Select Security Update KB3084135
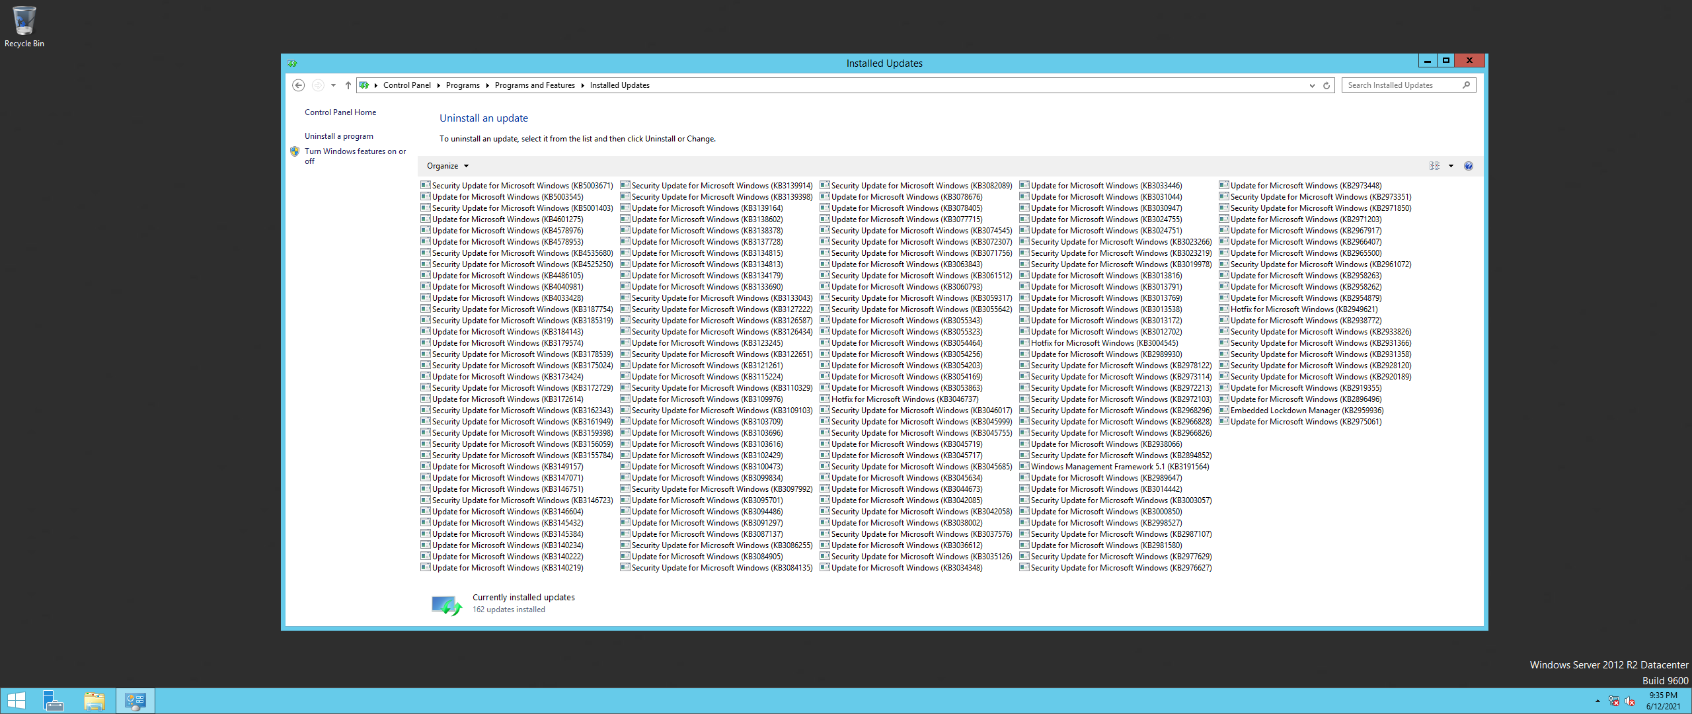This screenshot has width=1692, height=714. tap(716, 568)
